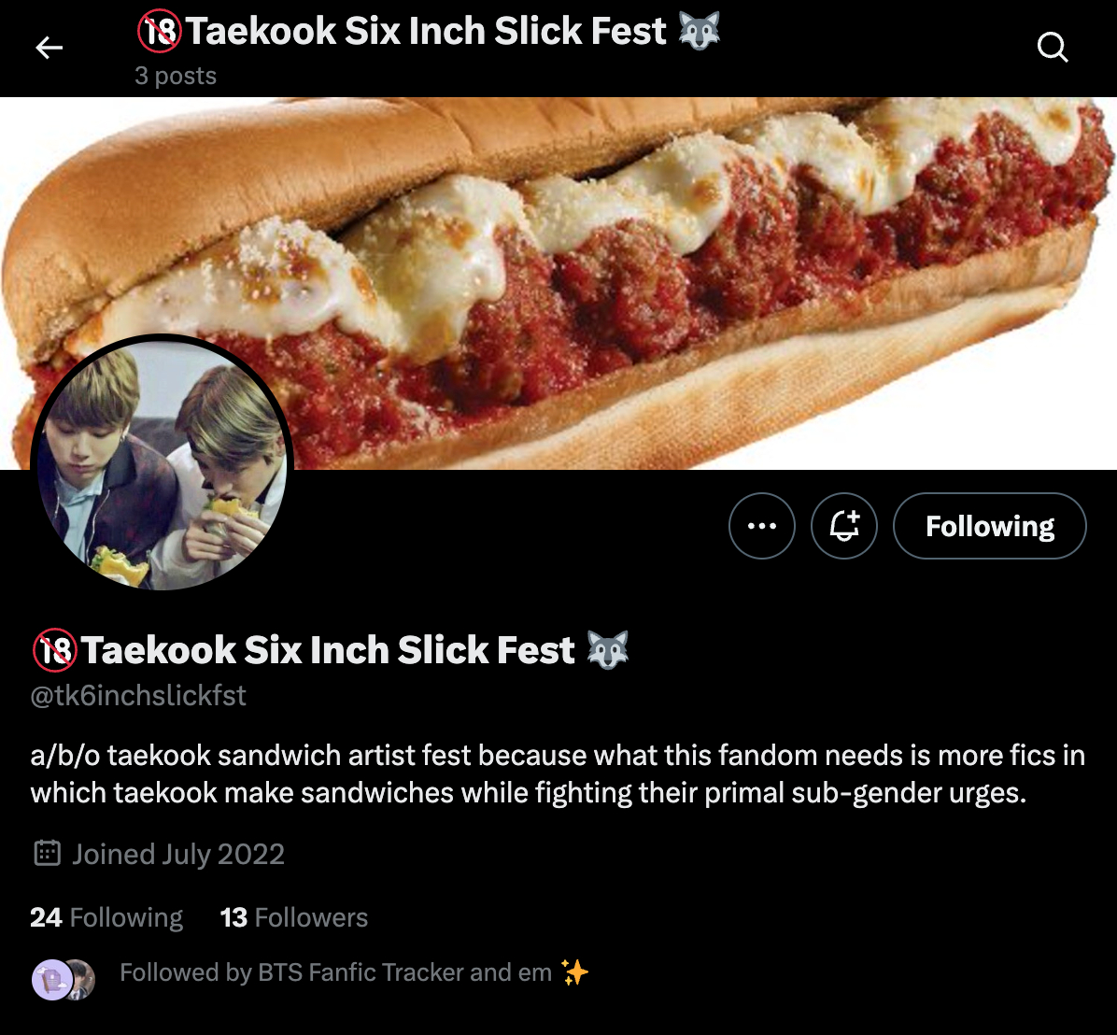This screenshot has width=1117, height=1035.
Task: Turn on post notifications with the bell icon
Action: 844,526
